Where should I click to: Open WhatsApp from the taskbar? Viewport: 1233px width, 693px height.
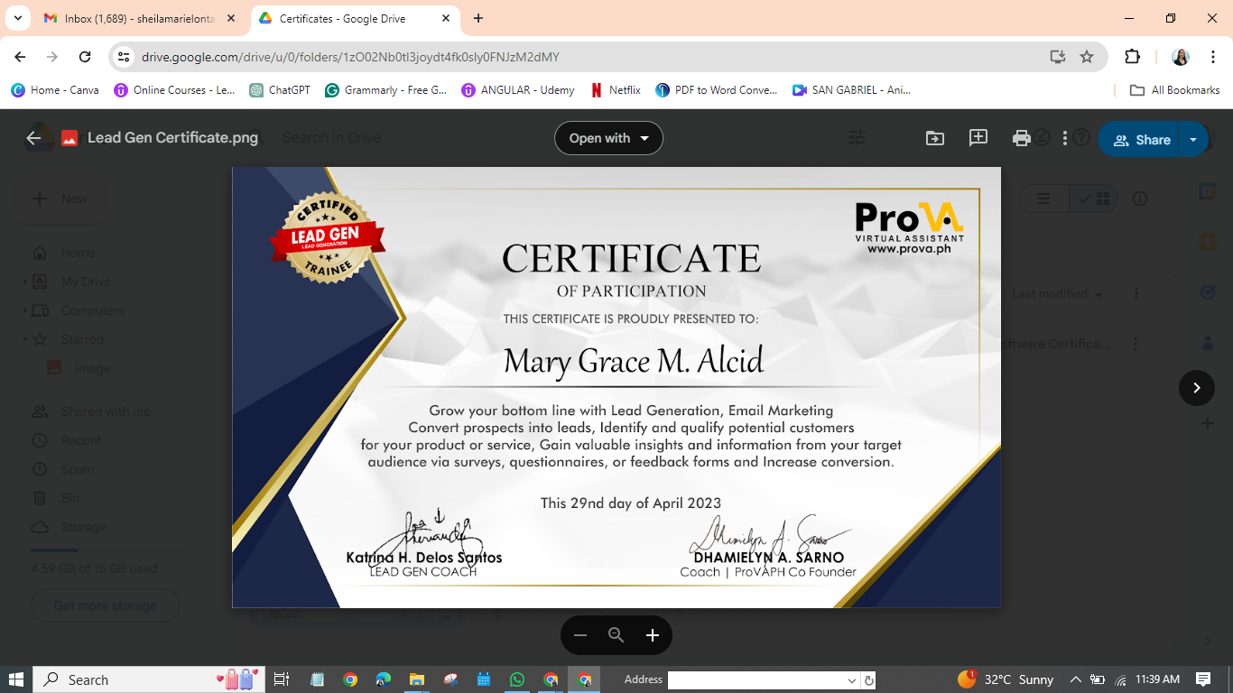516,679
